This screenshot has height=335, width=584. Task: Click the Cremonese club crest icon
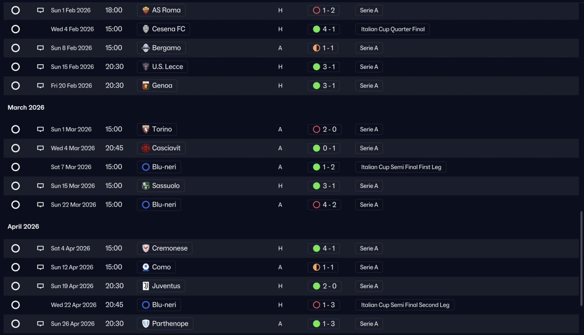[x=146, y=248]
